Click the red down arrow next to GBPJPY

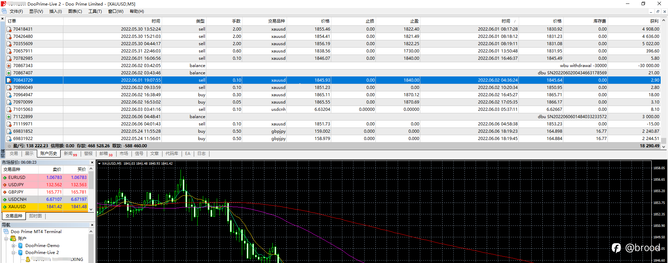pyautogui.click(x=5, y=192)
